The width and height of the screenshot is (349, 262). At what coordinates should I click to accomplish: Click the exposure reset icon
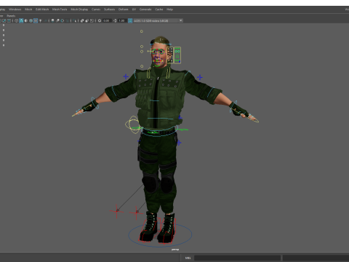point(100,20)
